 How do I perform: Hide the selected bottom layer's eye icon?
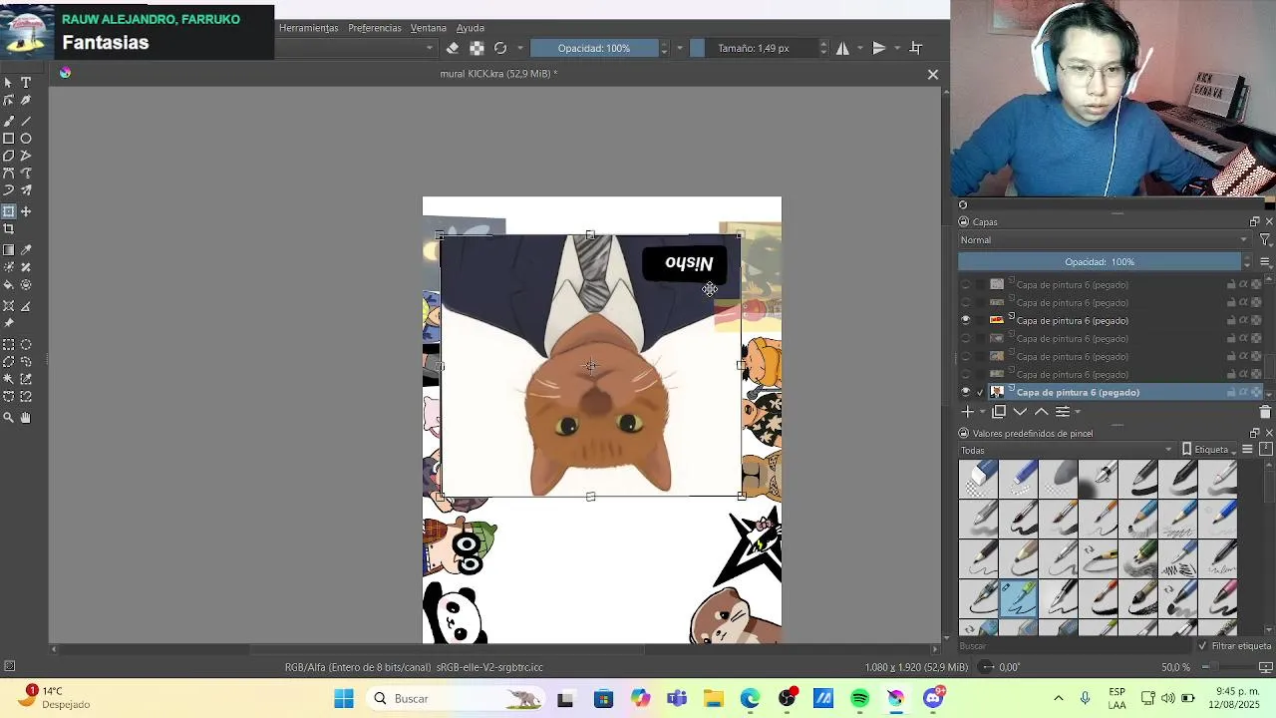965,392
